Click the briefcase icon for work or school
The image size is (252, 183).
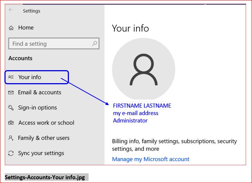click(x=11, y=123)
